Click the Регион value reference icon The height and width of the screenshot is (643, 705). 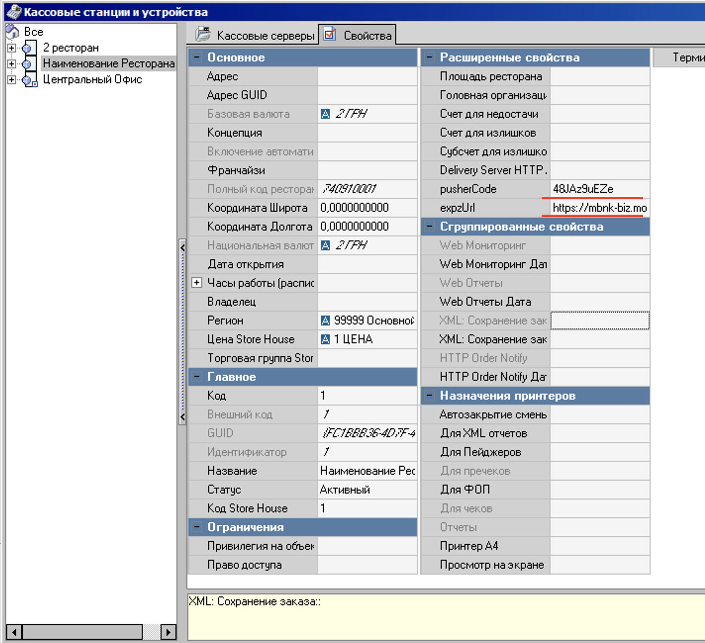point(325,321)
